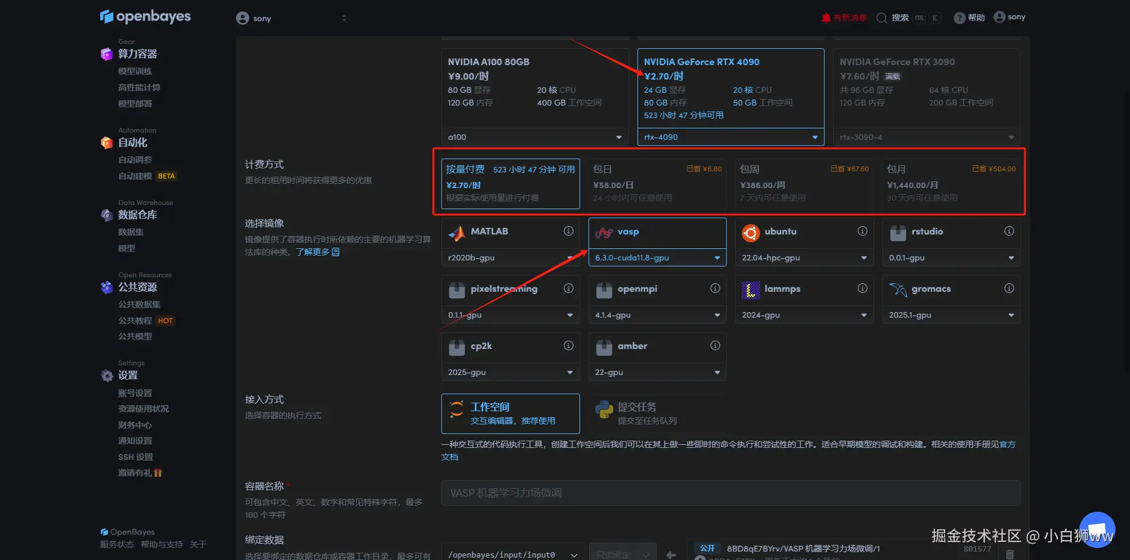Show info for the rstudio image

click(x=1009, y=231)
